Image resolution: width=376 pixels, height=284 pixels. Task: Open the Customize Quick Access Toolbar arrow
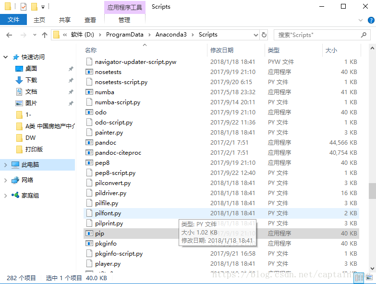(43, 7)
